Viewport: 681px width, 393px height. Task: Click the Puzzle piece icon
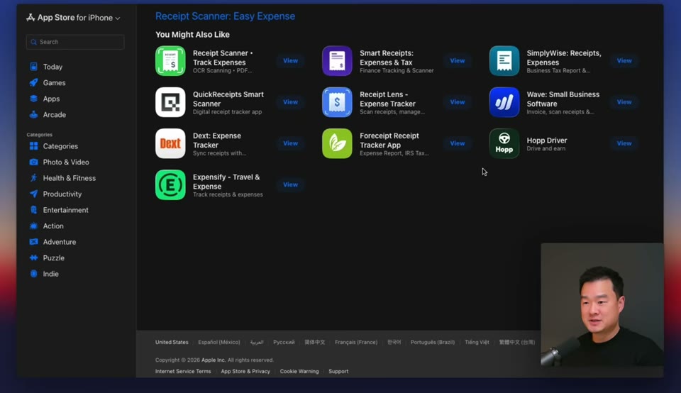(33, 258)
